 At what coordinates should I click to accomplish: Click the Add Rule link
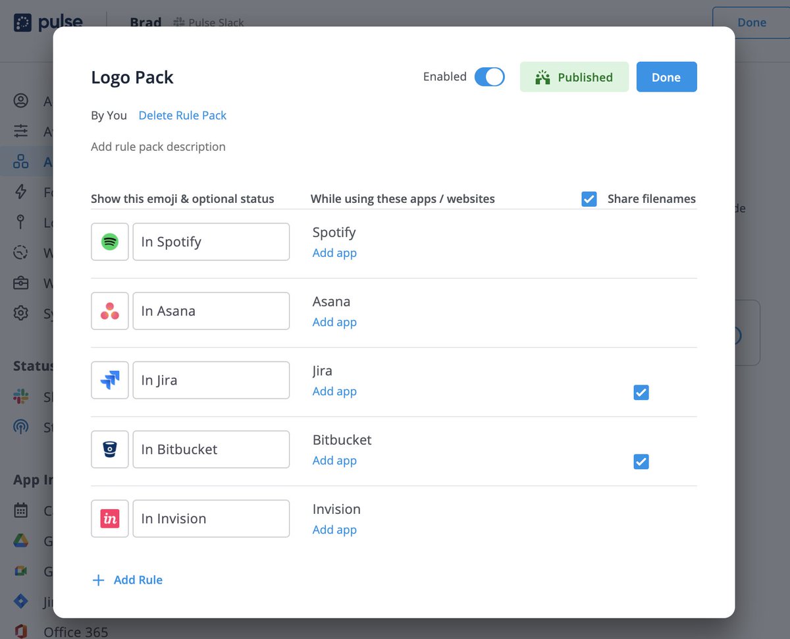point(138,580)
